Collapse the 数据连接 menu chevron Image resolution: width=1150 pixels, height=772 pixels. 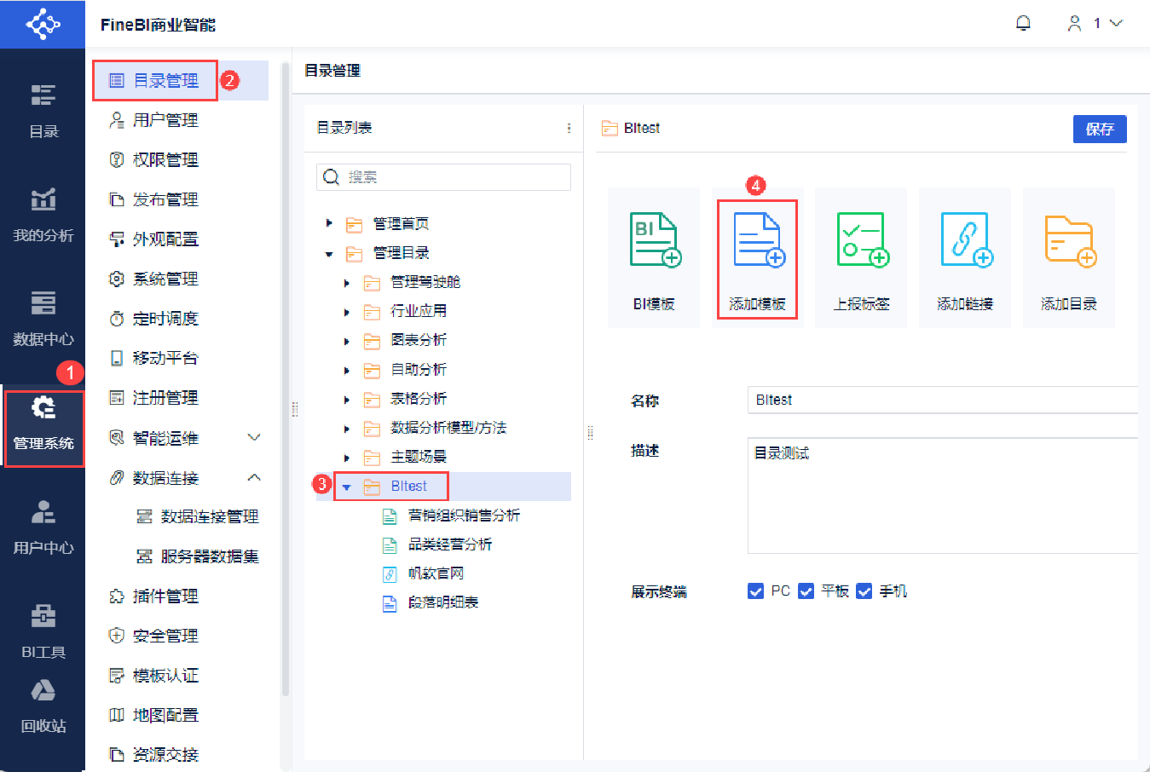pos(254,477)
